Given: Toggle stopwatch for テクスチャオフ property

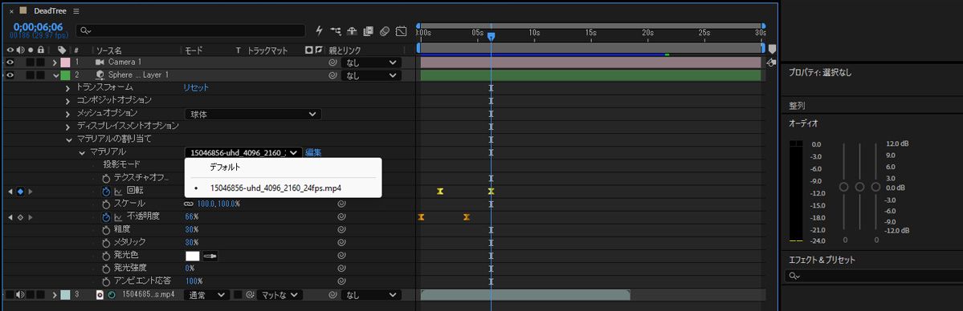Looking at the screenshot, I should click(106, 178).
